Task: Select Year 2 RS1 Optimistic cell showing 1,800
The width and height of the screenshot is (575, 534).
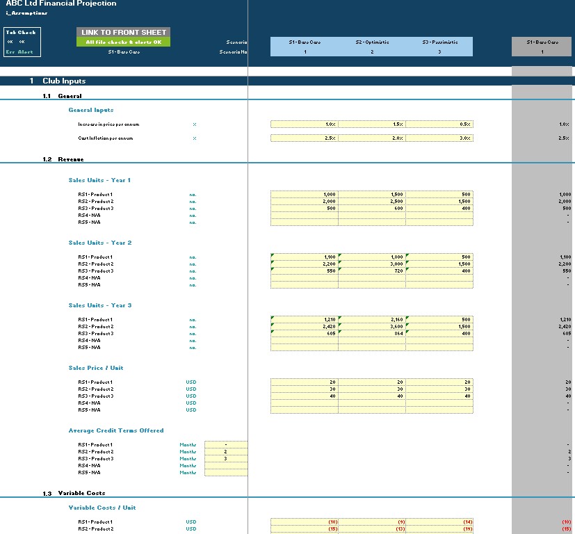Action: (371, 257)
